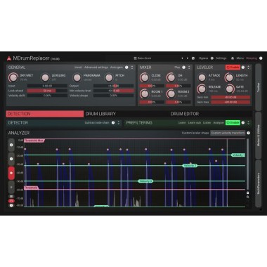Switch to the Drum Library tab
Screen dimensions: 267x267
(x=100, y=114)
